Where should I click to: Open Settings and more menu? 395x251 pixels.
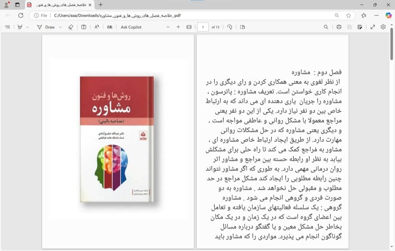tap(376, 15)
